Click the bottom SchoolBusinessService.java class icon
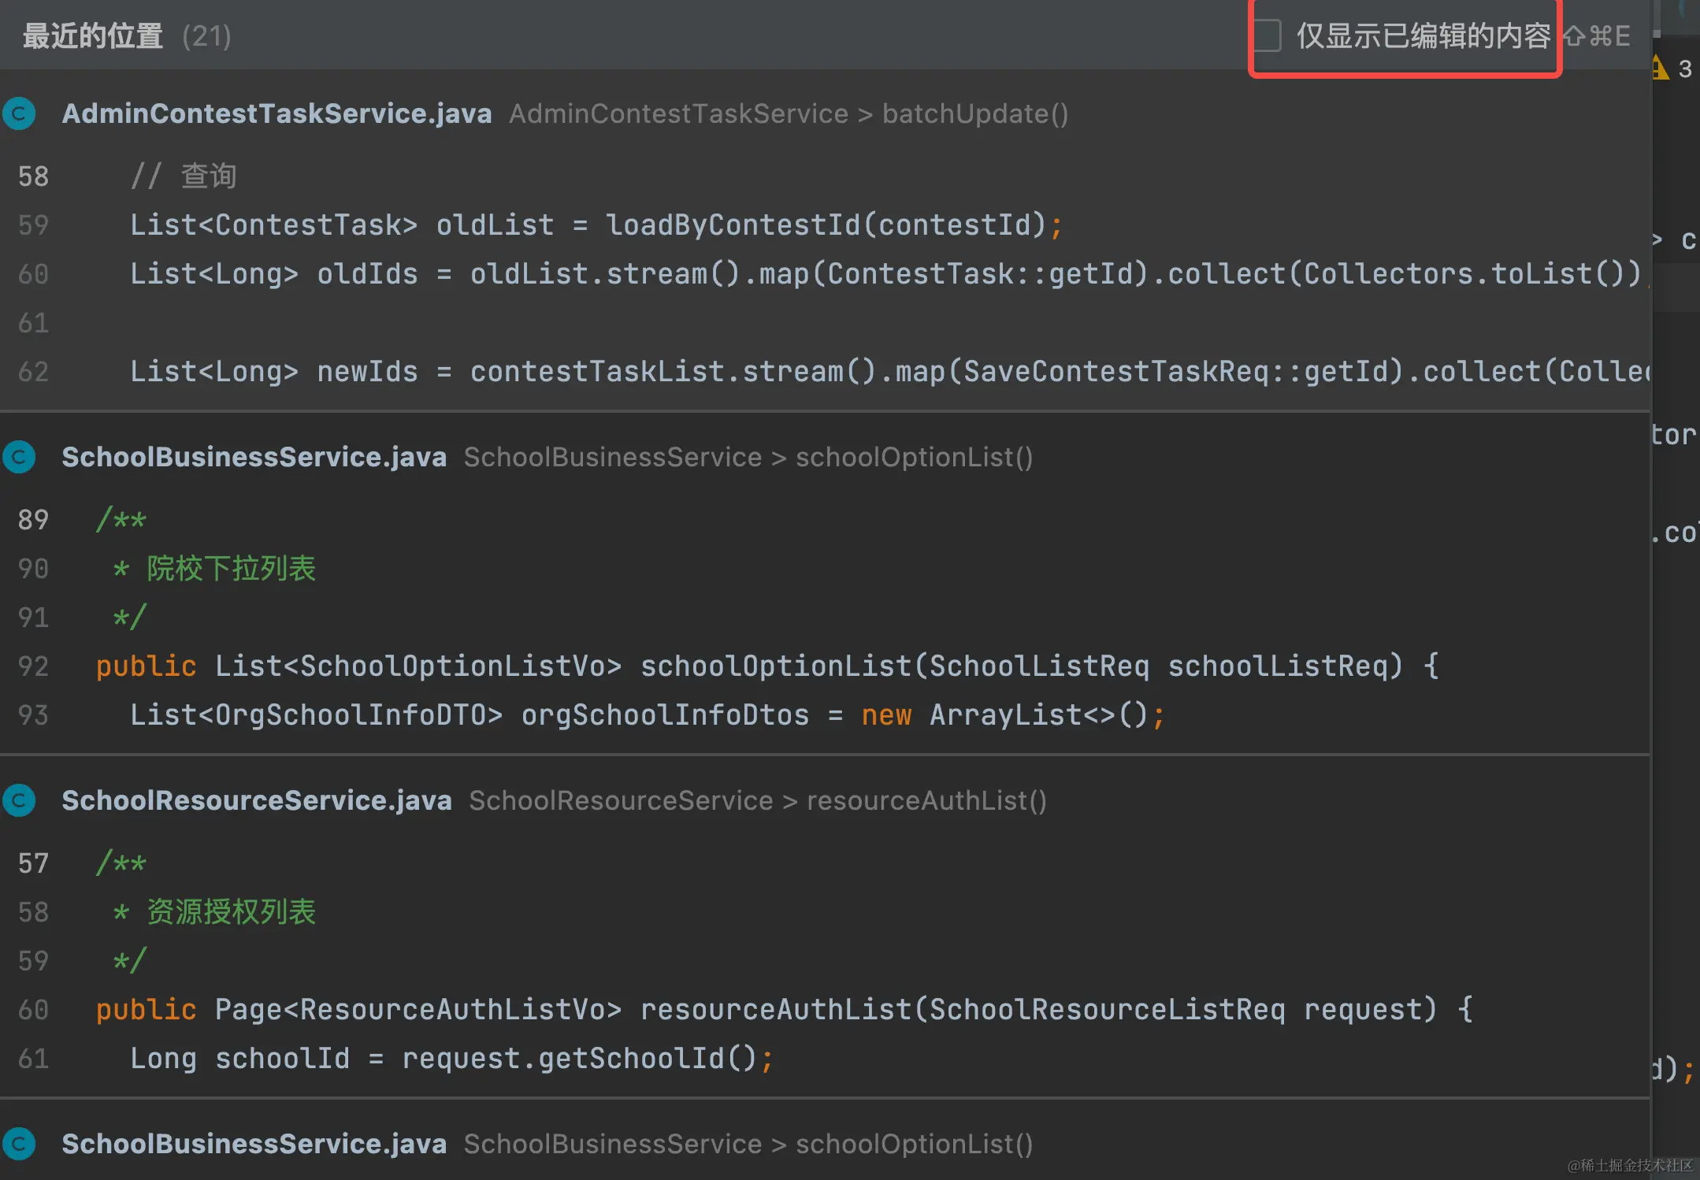Viewport: 1700px width, 1180px height. [20, 1144]
